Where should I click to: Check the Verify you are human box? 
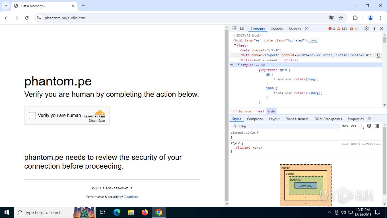point(32,115)
